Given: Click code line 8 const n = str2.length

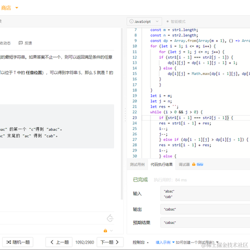Looking at the screenshot, I should [x=174, y=35].
